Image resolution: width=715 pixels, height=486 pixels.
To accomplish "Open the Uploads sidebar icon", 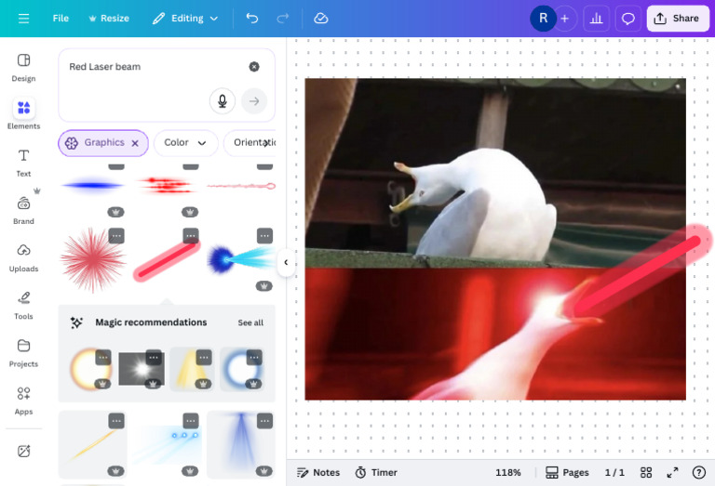I will coord(23,250).
